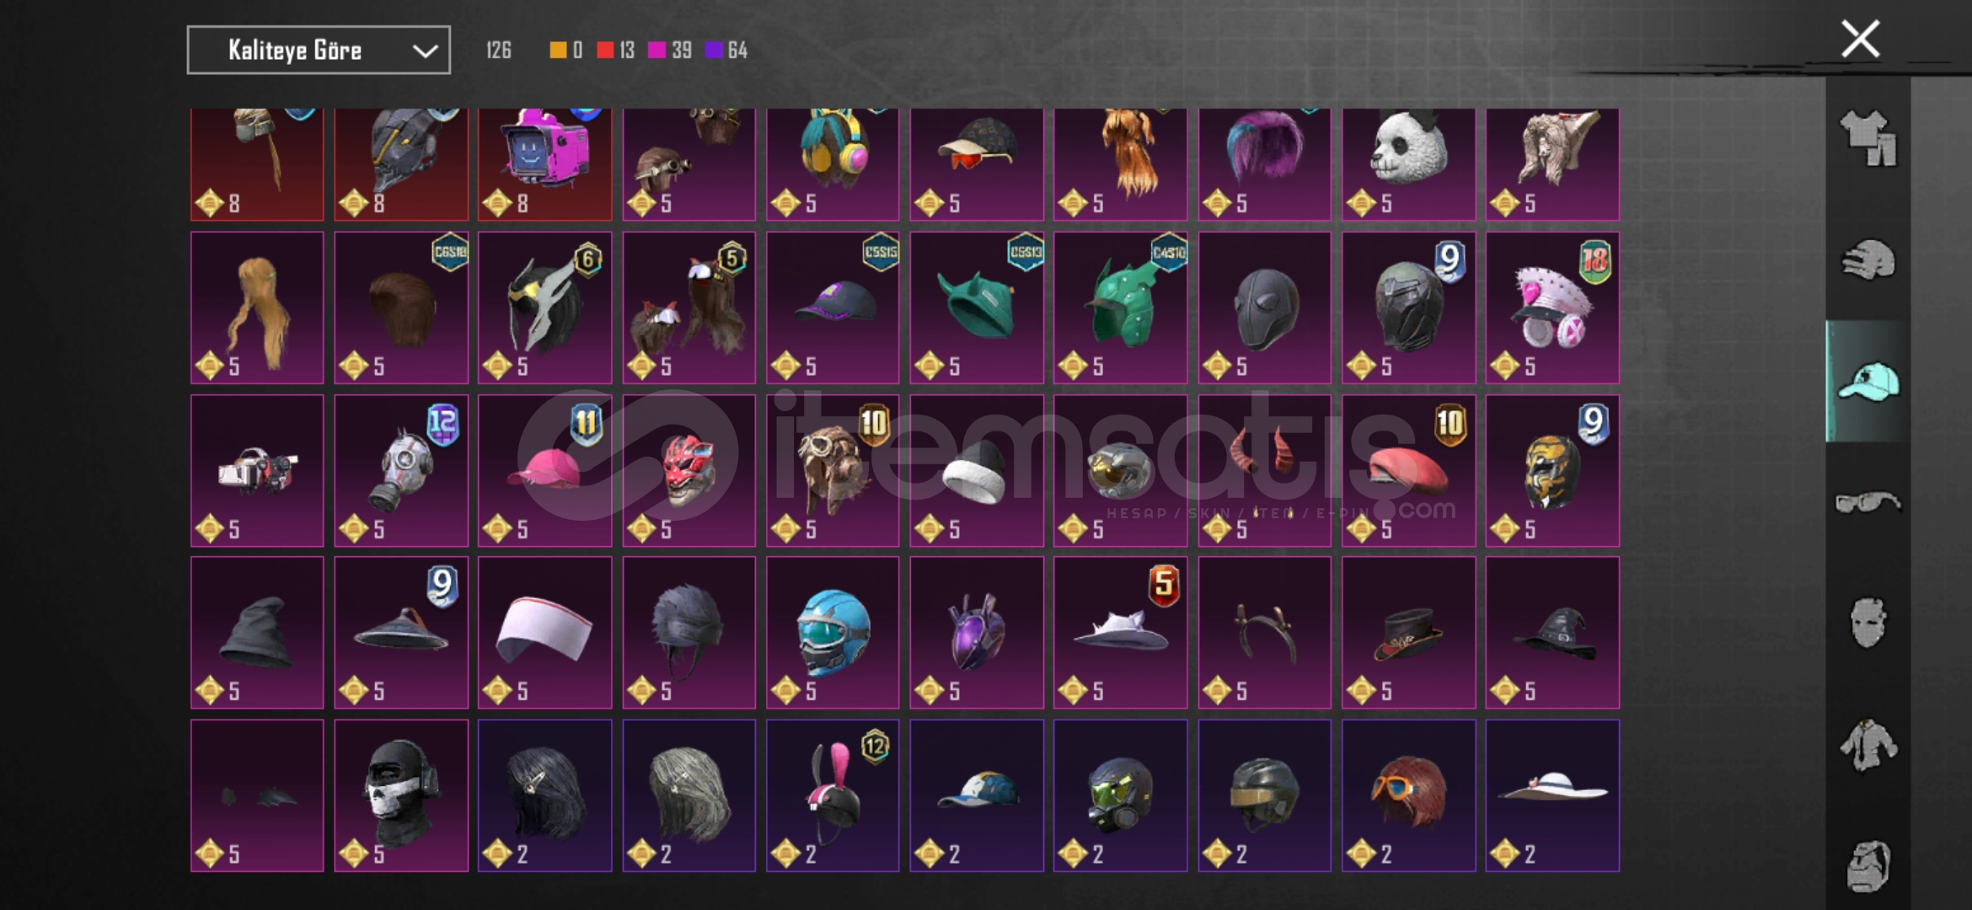This screenshot has height=910, width=1972.
Task: Switch to the cap headwear tab
Action: pyautogui.click(x=1868, y=381)
